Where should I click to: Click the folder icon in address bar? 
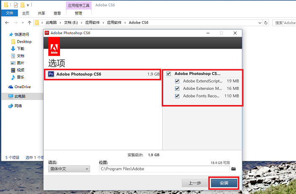(37, 23)
